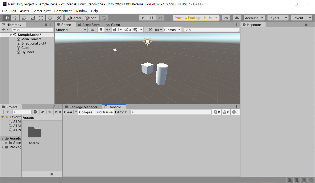Image resolution: width=315 pixels, height=183 pixels.
Task: Select the Scale tool
Action: click(x=32, y=18)
